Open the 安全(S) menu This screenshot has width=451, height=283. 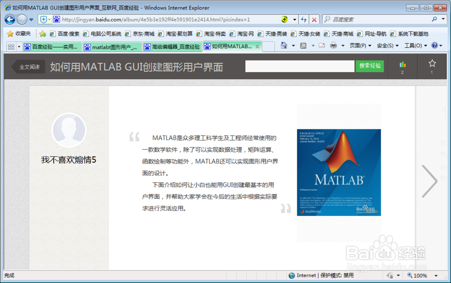coord(388,46)
